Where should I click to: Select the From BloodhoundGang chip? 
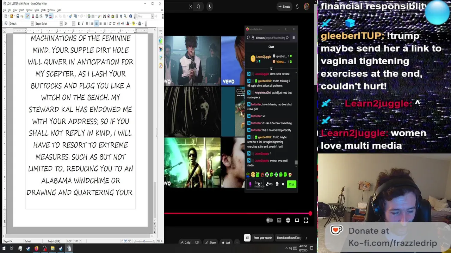click(289, 238)
